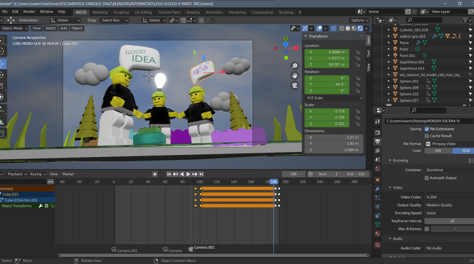Image resolution: width=474 pixels, height=264 pixels.
Task: Toggle lock on Rotation Y
Action: coord(357,85)
